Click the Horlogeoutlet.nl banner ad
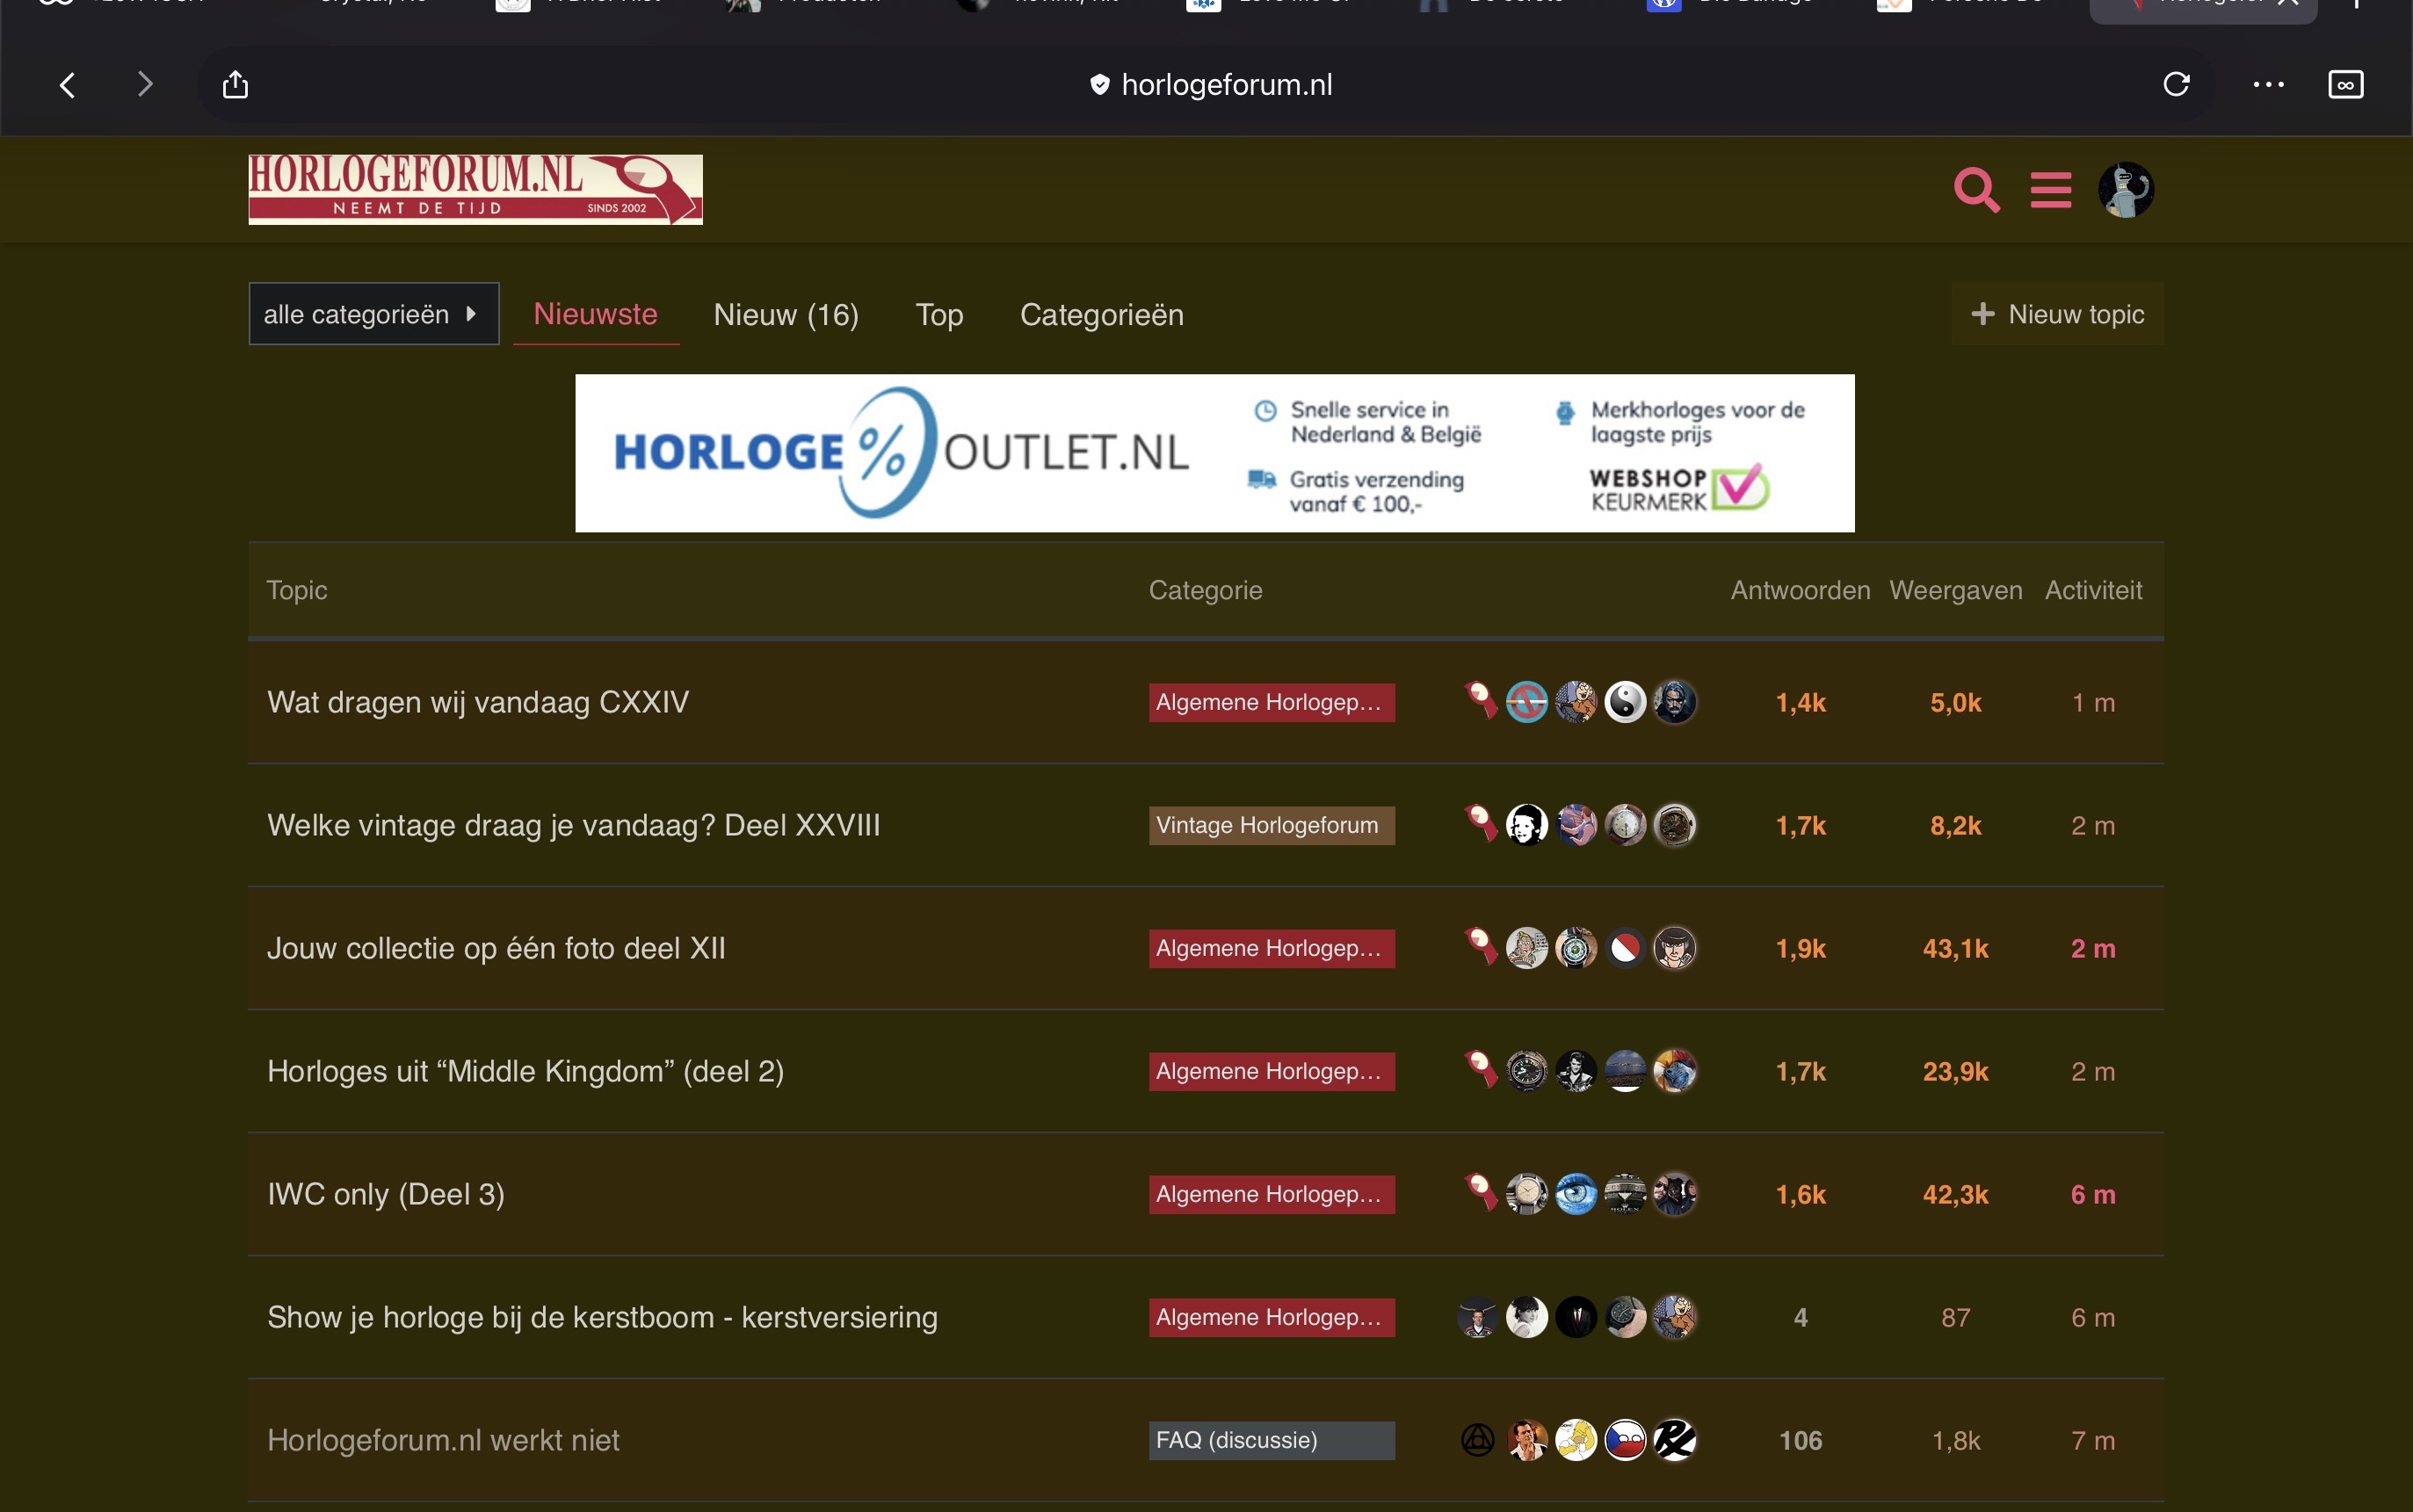This screenshot has height=1512, width=2413. tap(1214, 453)
